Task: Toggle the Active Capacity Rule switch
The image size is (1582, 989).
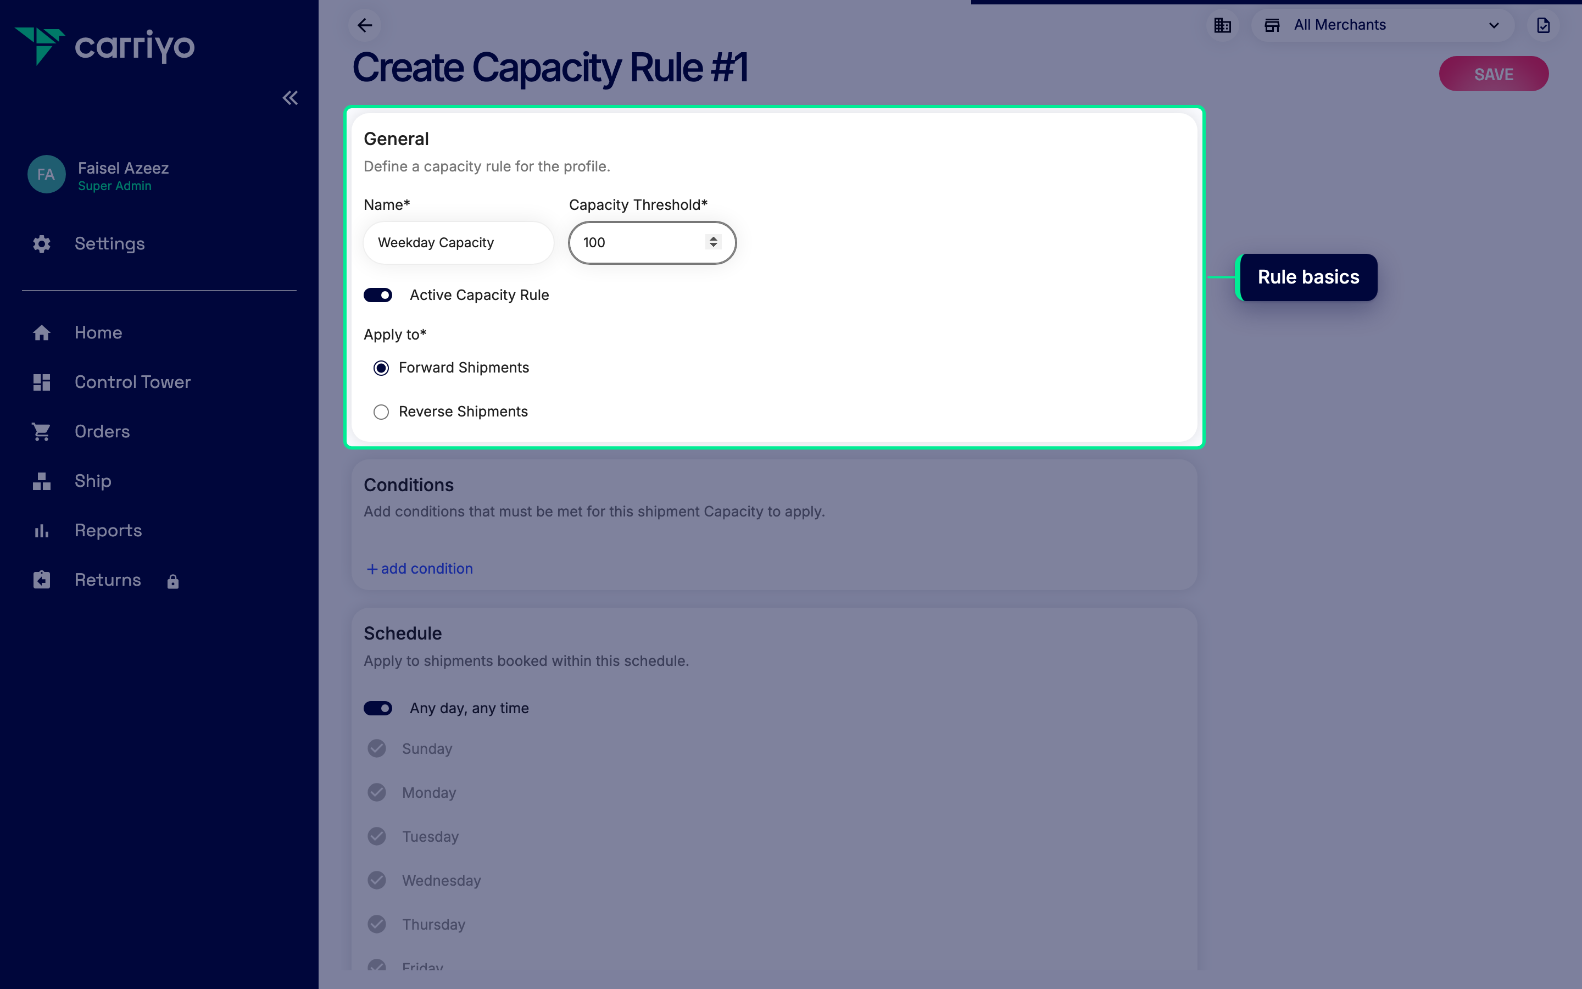Action: pyautogui.click(x=378, y=295)
